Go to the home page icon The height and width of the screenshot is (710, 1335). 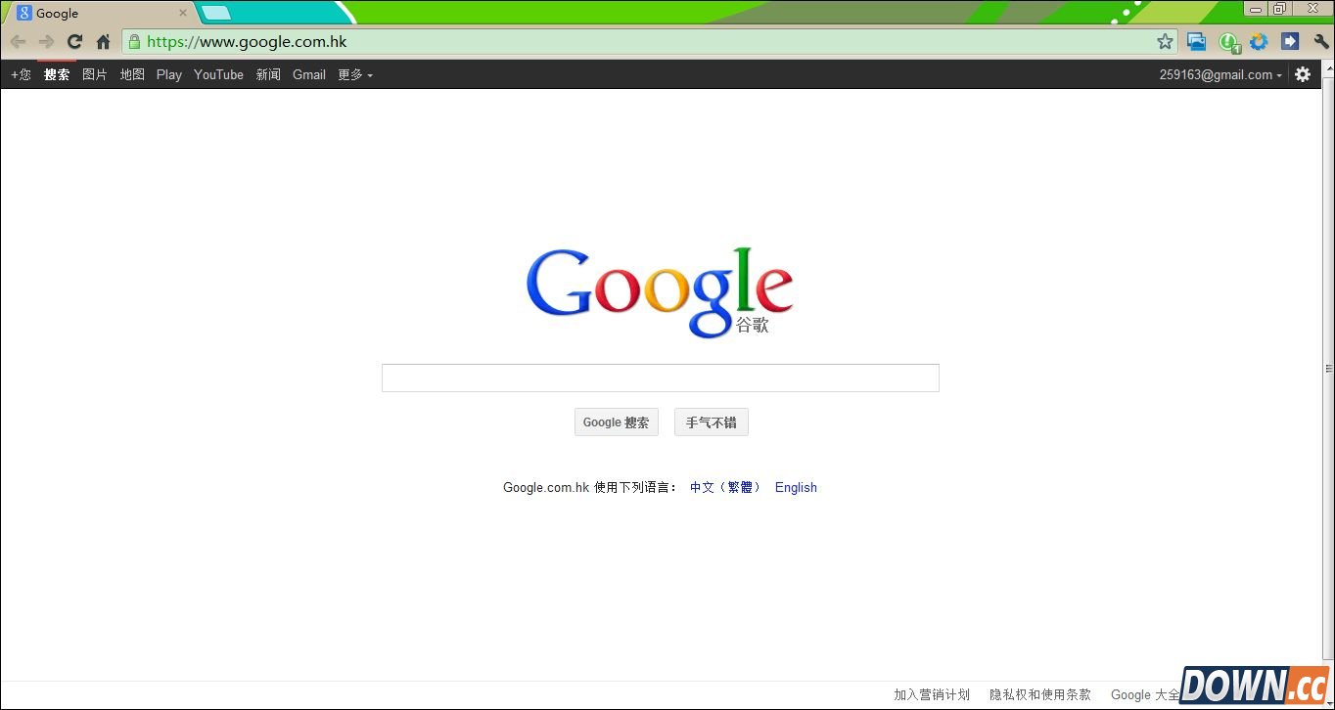point(103,42)
